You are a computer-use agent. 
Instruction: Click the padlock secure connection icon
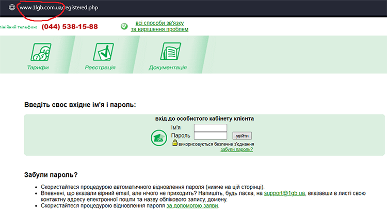pyautogui.click(x=175, y=143)
